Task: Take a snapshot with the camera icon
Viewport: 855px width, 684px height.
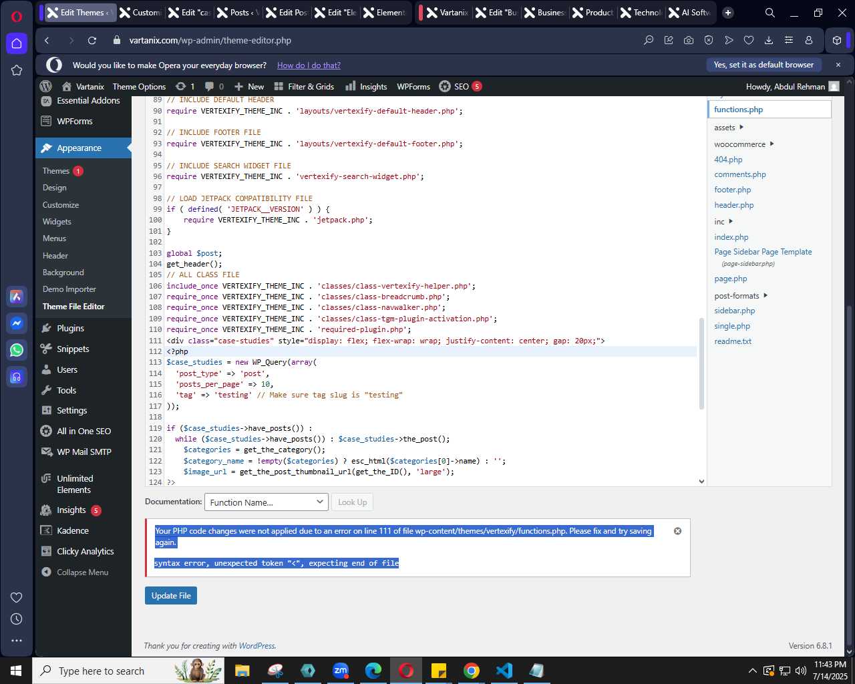Action: (689, 41)
